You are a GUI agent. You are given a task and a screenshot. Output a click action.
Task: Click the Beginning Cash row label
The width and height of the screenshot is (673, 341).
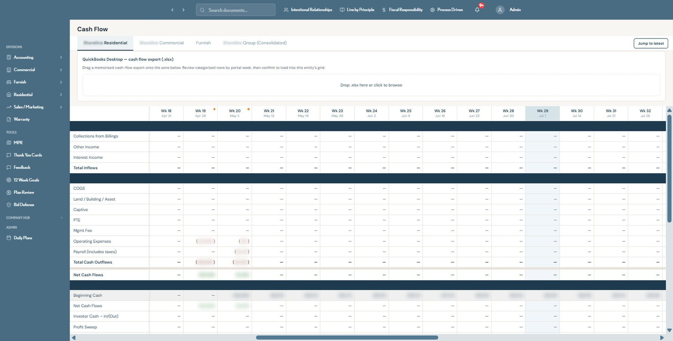88,295
